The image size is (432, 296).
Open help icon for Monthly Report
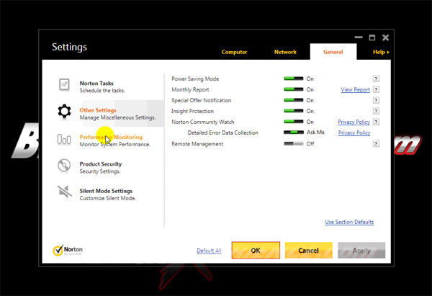[376, 89]
